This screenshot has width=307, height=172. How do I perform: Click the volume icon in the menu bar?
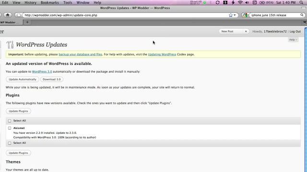coord(247,2)
